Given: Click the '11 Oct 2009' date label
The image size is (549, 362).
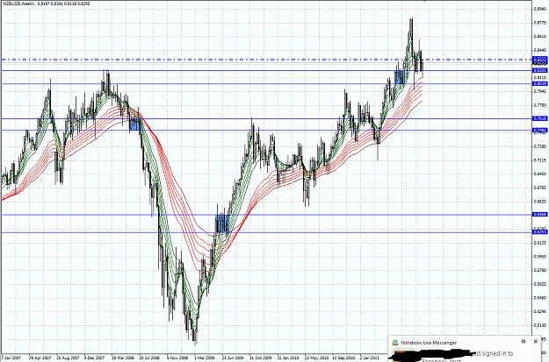Looking at the screenshot, I should pos(261,358).
